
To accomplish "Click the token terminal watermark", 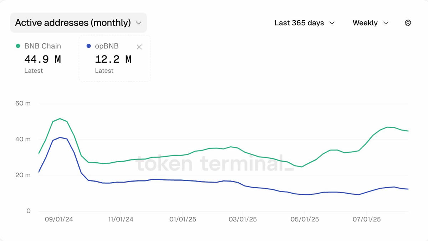I will (215, 164).
